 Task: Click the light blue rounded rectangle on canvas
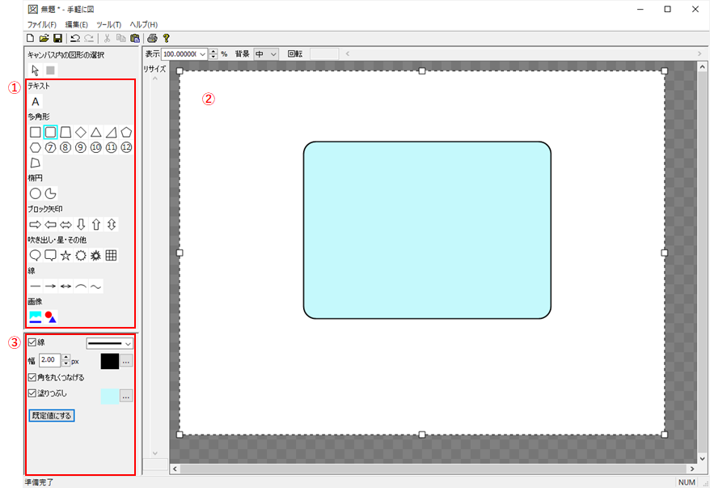(x=427, y=230)
